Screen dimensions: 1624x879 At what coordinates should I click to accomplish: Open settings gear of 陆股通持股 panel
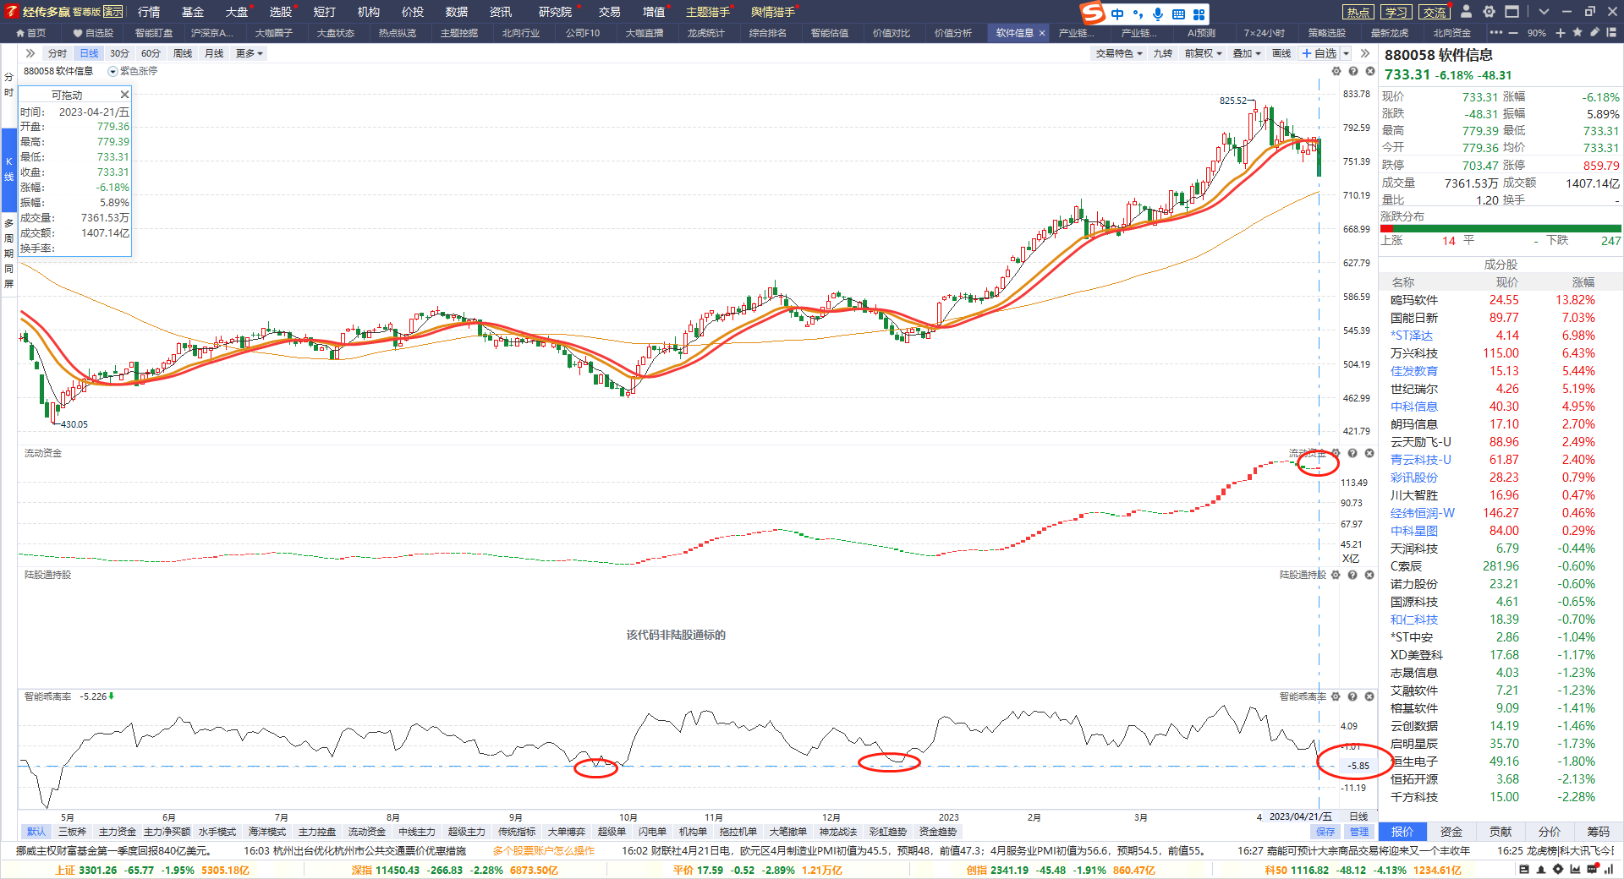(x=1336, y=575)
